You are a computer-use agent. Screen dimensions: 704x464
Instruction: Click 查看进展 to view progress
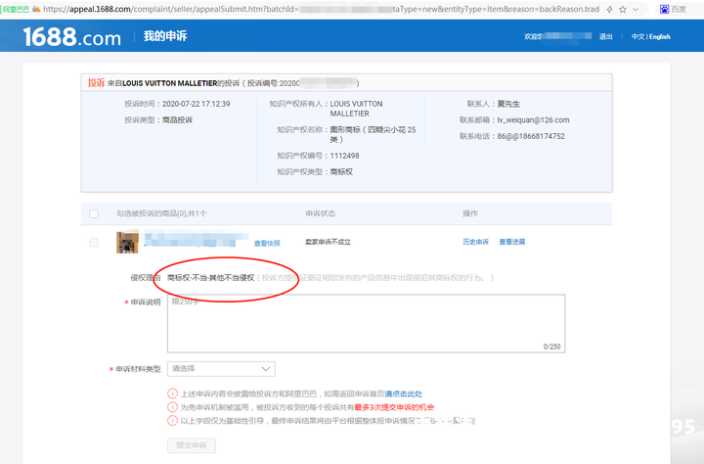tap(512, 242)
